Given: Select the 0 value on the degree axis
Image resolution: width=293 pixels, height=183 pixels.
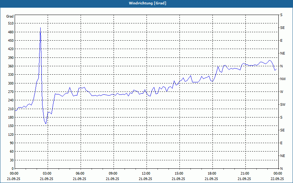Looking at the screenshot, I should (x=12, y=169).
